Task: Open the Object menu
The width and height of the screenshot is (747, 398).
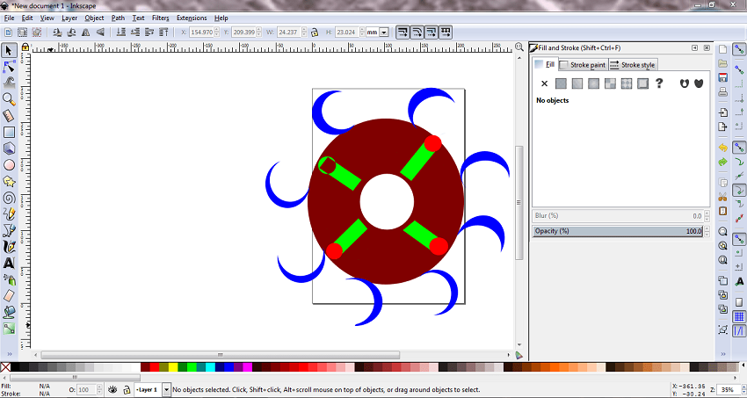Action: click(x=94, y=18)
